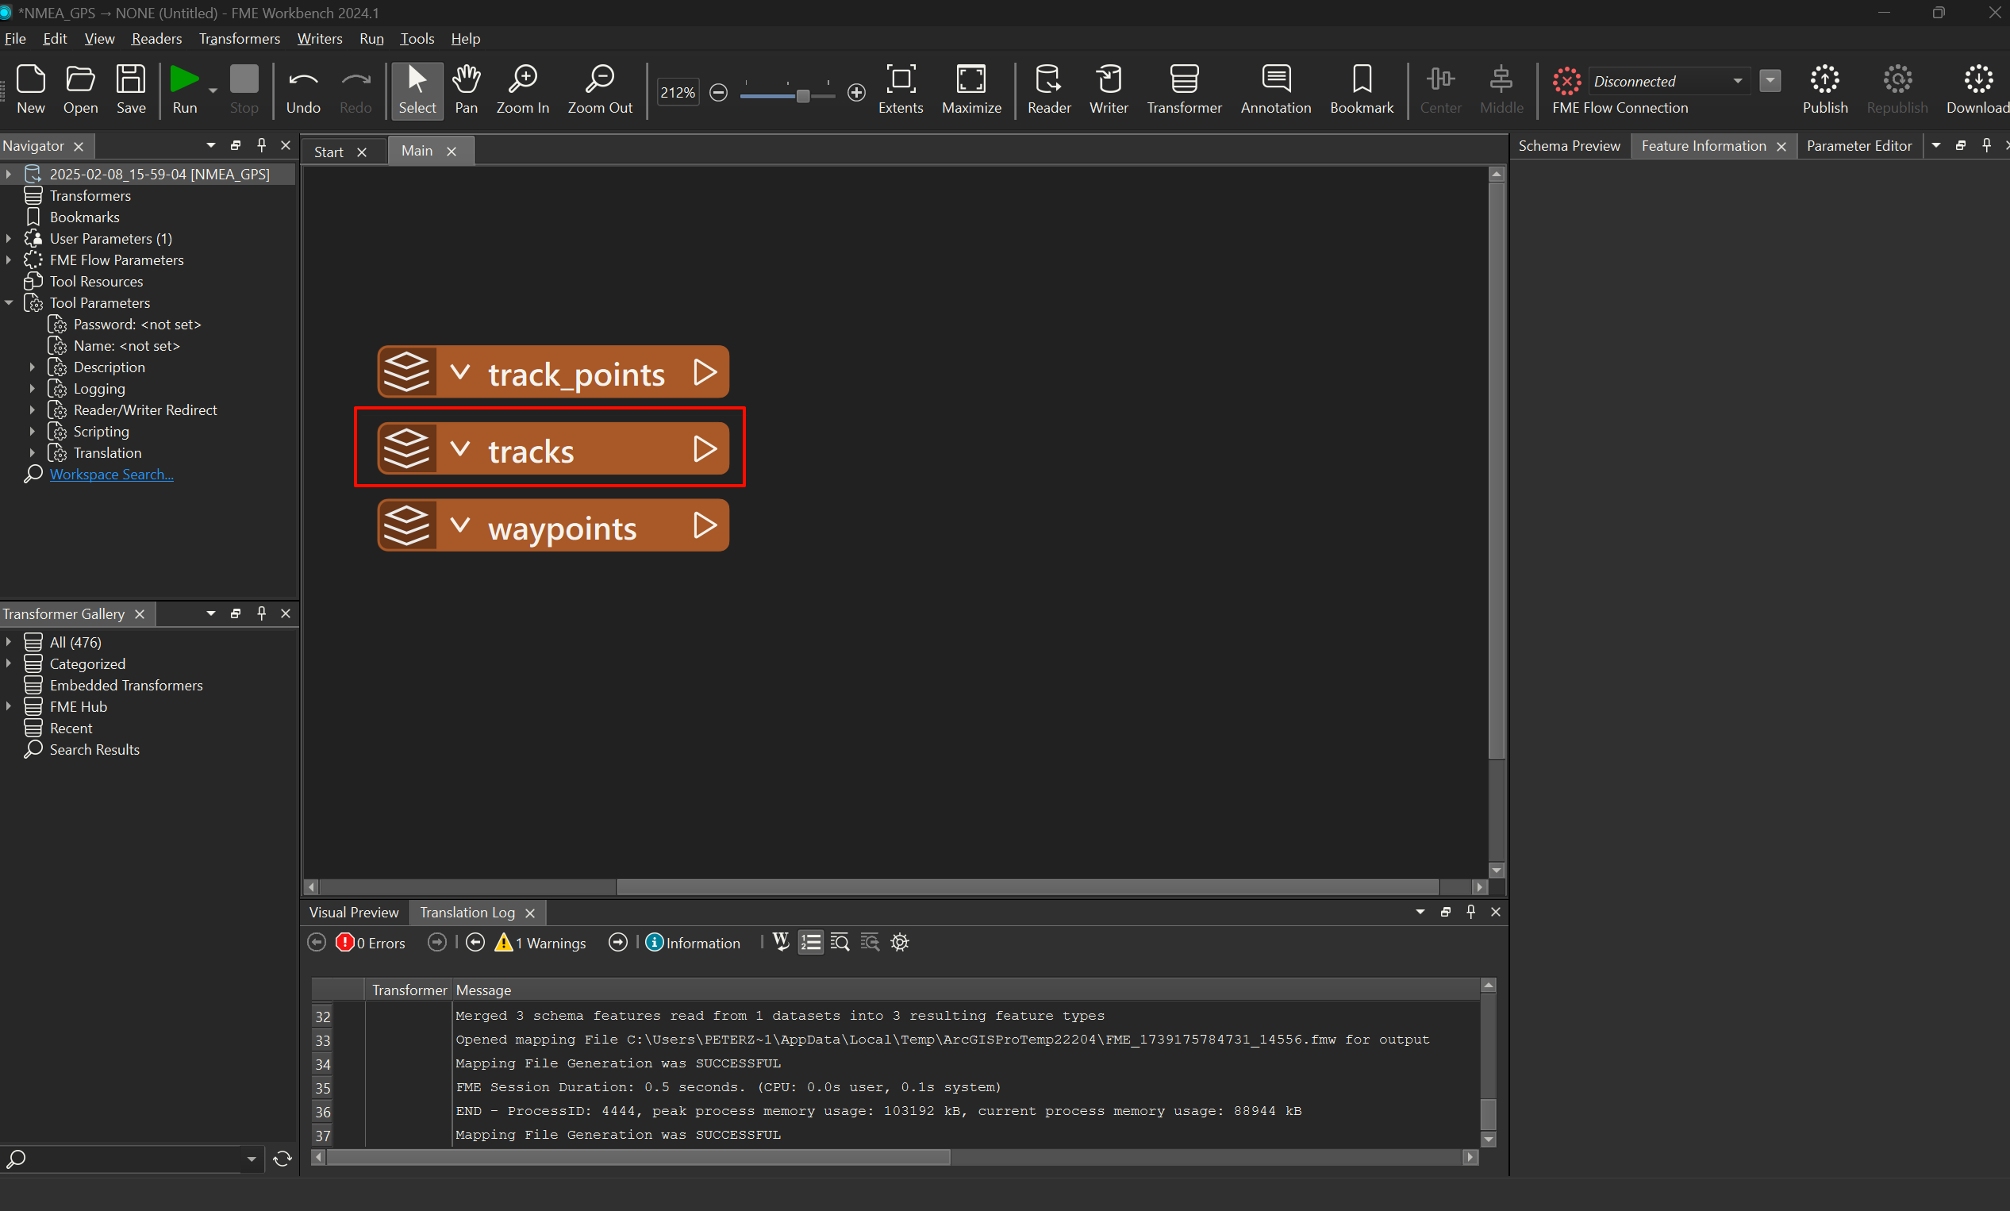Click the Workspace Search link
This screenshot has height=1211, width=2010.
point(112,474)
